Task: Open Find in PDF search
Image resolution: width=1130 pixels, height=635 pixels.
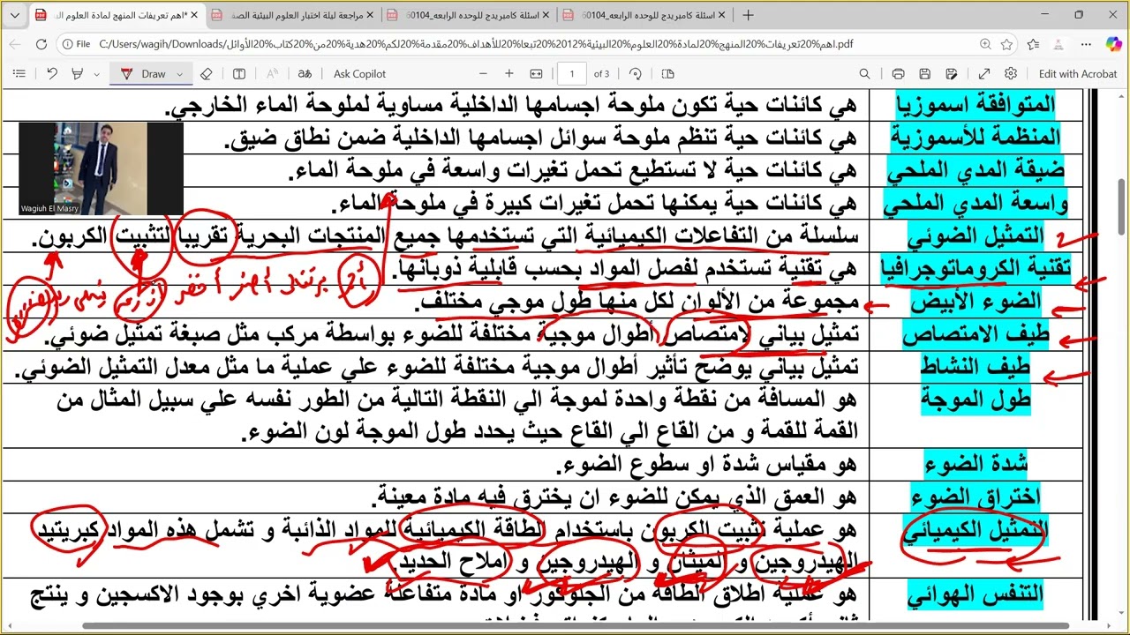Action: pyautogui.click(x=865, y=74)
